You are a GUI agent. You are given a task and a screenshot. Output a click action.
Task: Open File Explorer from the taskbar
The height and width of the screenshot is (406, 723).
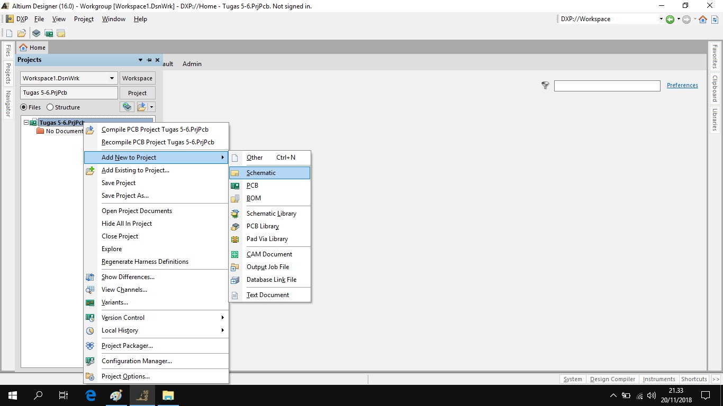tap(168, 395)
